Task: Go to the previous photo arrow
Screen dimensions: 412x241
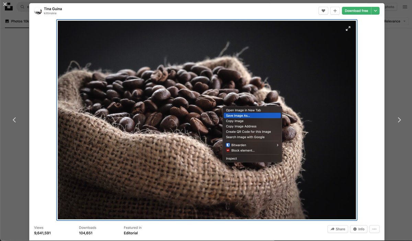Action: (14, 120)
